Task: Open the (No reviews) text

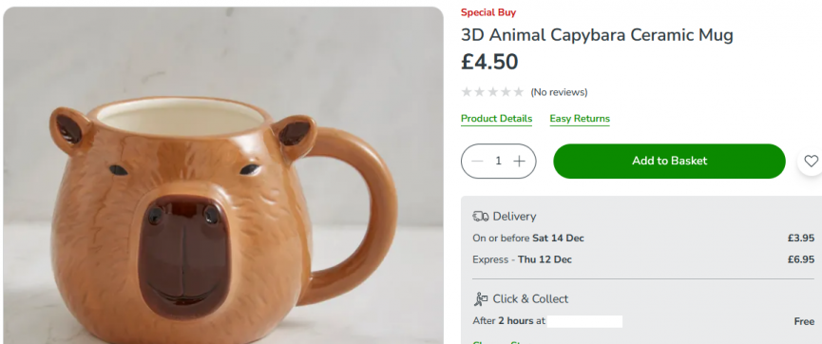Action: pos(559,92)
